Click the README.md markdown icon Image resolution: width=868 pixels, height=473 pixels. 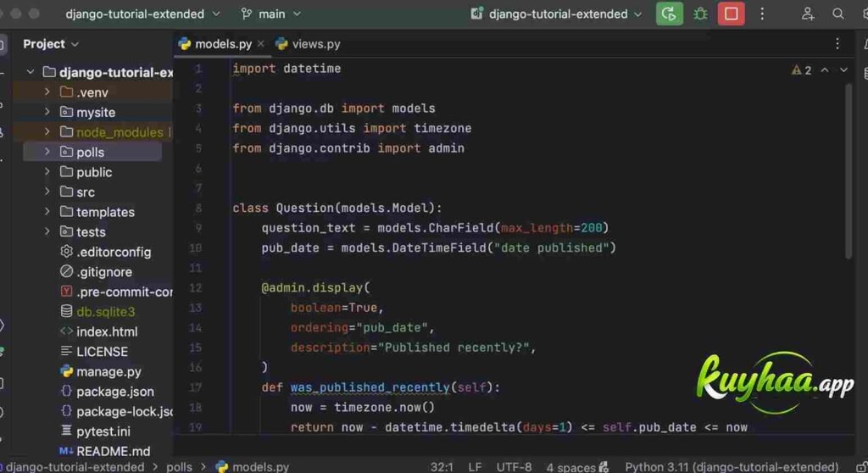pyautogui.click(x=66, y=452)
